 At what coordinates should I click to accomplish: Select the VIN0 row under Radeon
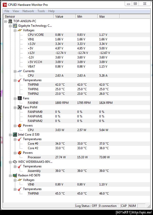(x=88, y=185)
